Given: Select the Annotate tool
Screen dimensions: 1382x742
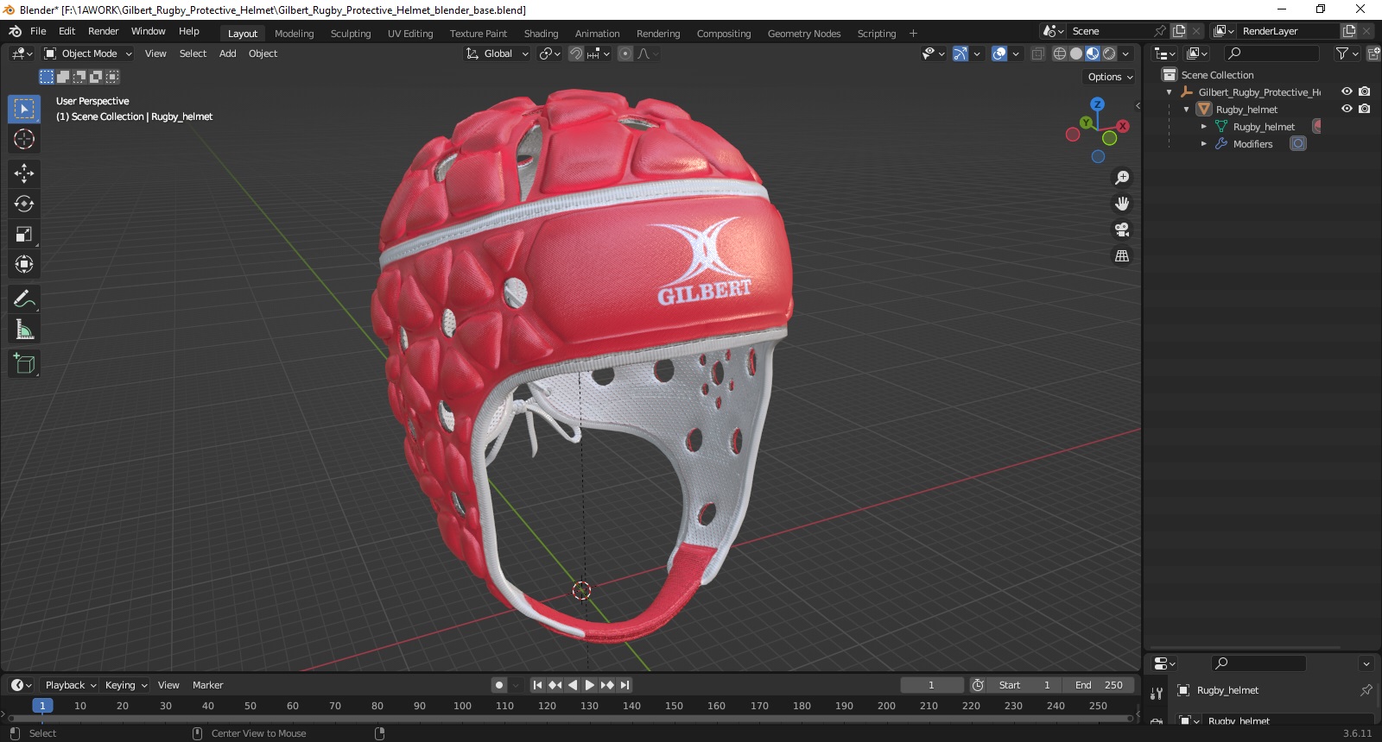Looking at the screenshot, I should click(x=24, y=299).
